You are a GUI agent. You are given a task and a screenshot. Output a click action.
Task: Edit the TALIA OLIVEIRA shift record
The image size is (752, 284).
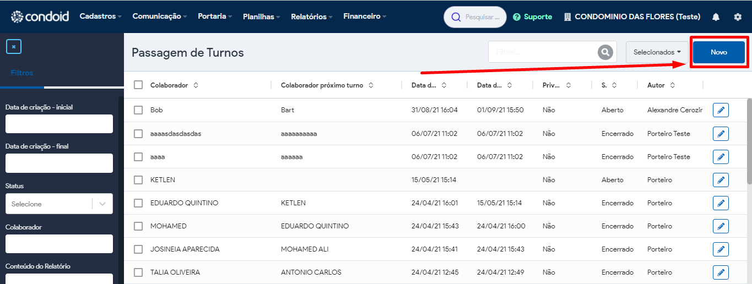(x=721, y=272)
